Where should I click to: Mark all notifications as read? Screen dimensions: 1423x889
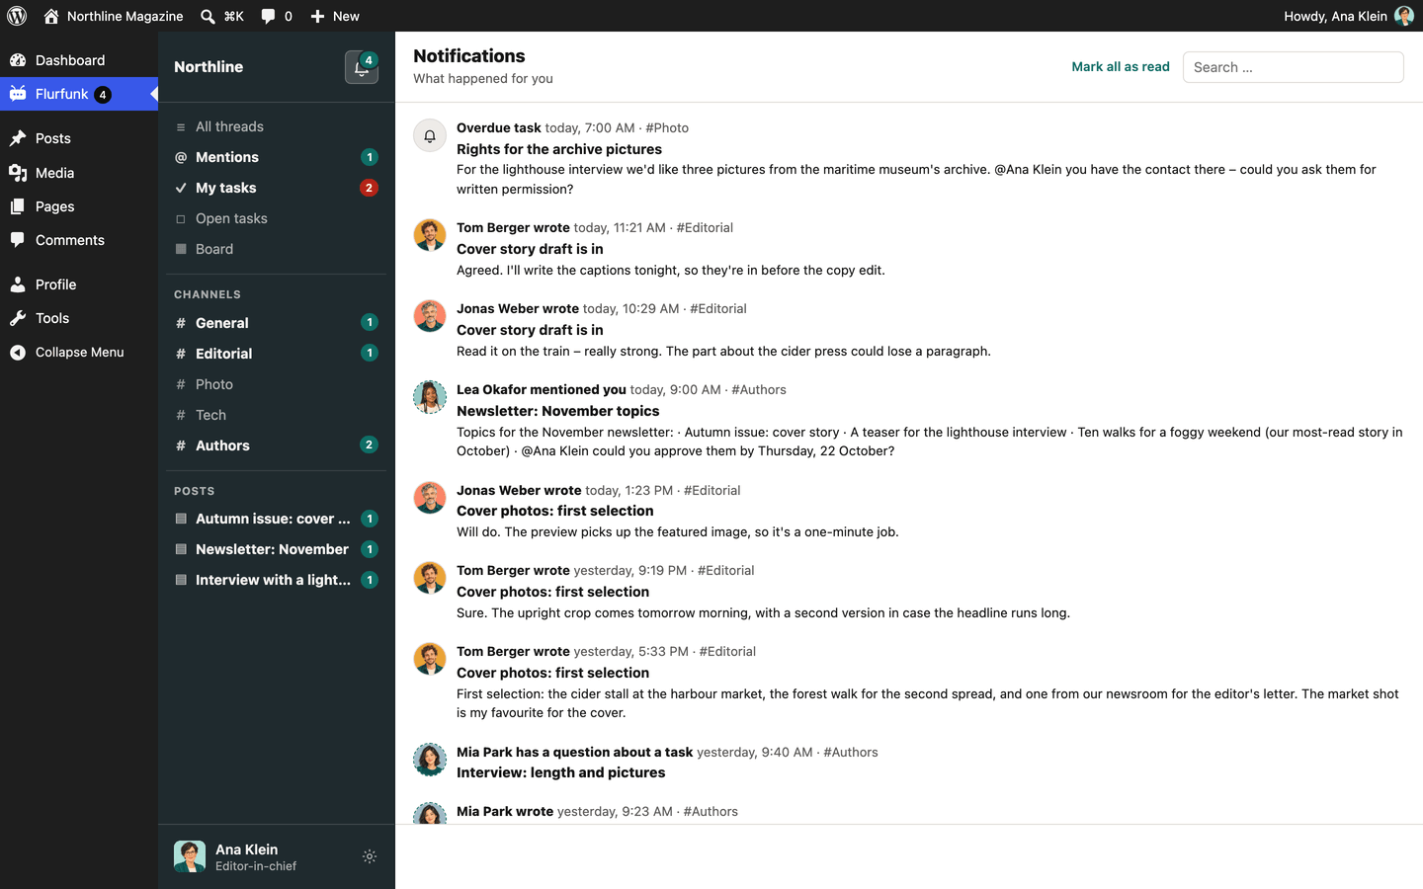coord(1121,67)
